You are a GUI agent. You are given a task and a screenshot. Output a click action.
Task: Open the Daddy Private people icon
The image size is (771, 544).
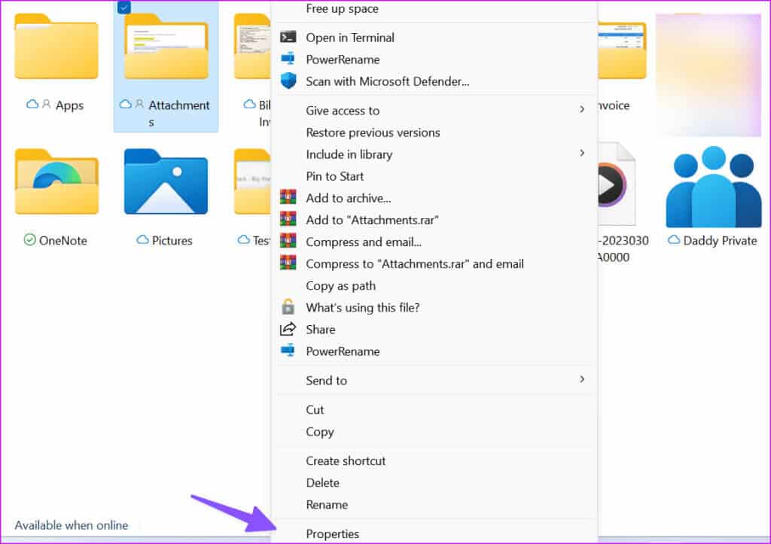tap(713, 187)
